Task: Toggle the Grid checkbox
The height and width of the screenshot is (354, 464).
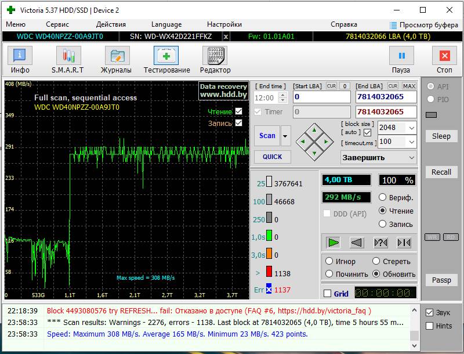Action: (328, 294)
